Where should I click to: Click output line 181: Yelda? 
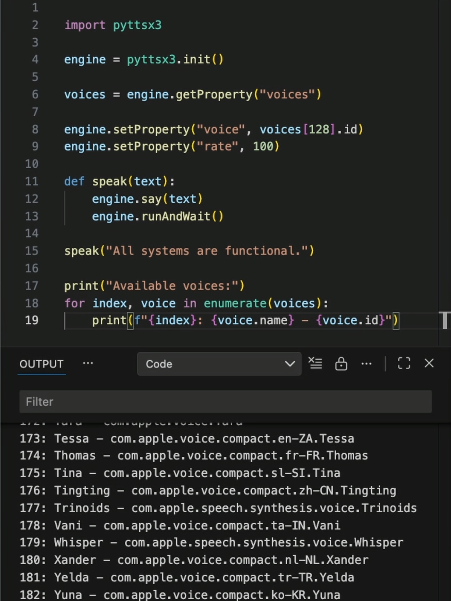click(187, 577)
